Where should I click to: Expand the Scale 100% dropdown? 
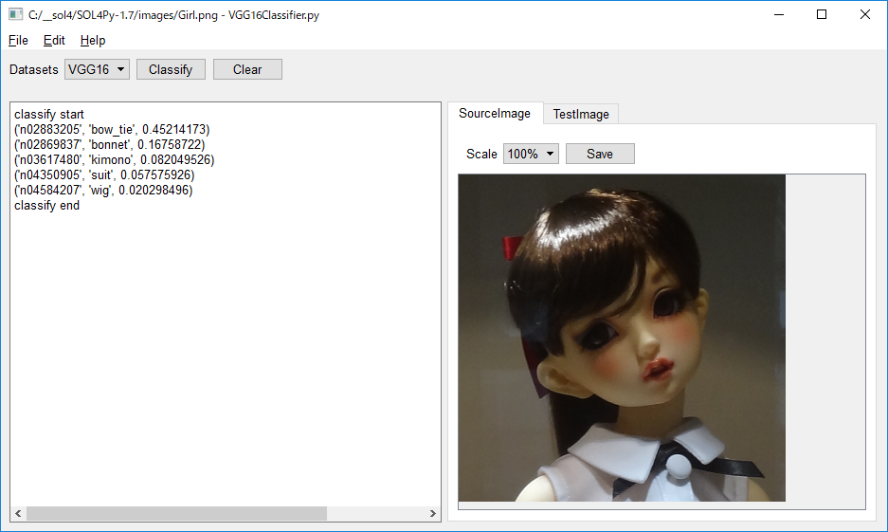531,154
